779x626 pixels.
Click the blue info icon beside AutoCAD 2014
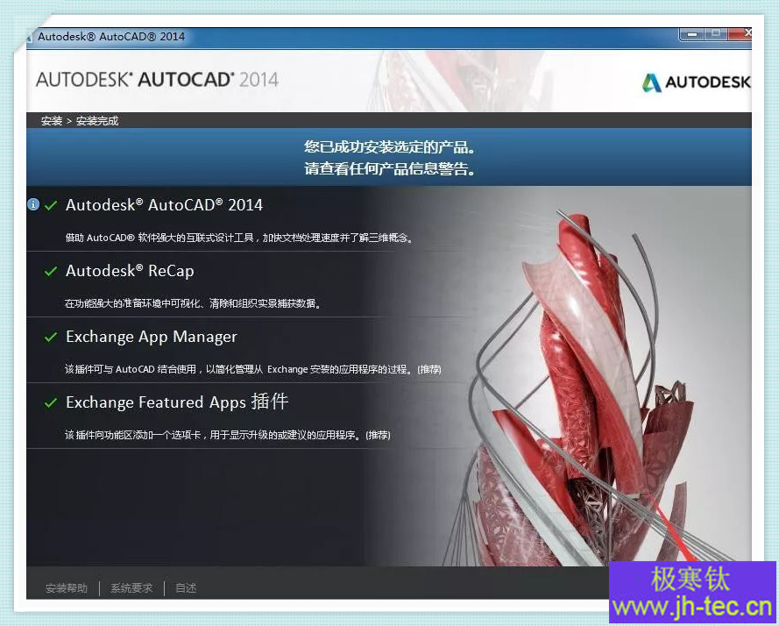tap(33, 204)
